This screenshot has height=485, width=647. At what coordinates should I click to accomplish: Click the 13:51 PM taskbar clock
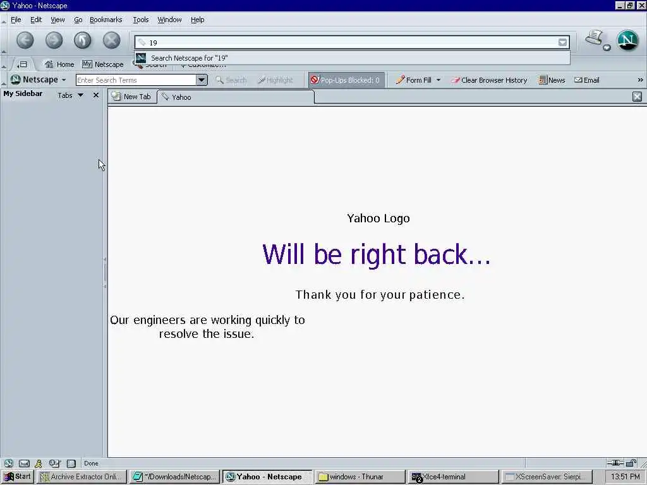(626, 476)
